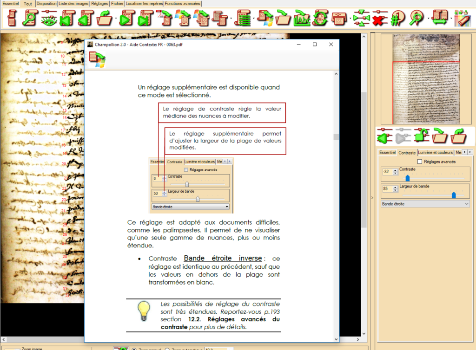476x350 pixels.
Task: Open the dropdown arrow beside the outgoing-folder toolbar icon
Action: [x=116, y=19]
